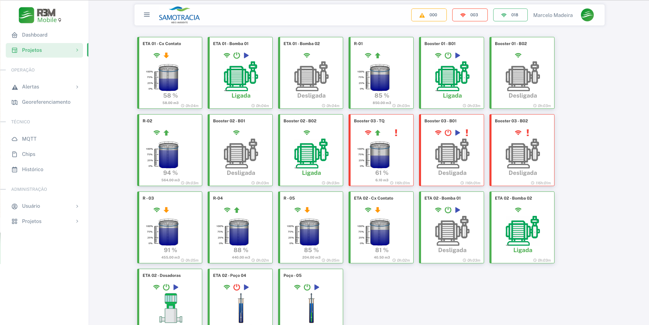Viewport: 649px width, 325px height.
Task: Click the green online devices counter 018
Action: point(510,15)
